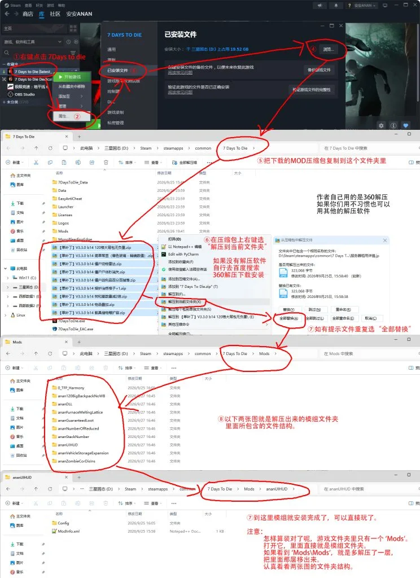Switch Steam library to grid view icon
The image size is (420, 578).
pyautogui.click(x=73, y=28)
